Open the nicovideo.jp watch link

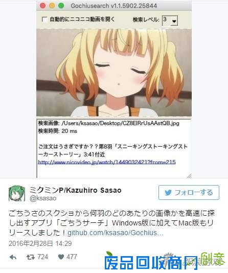pos(107,162)
